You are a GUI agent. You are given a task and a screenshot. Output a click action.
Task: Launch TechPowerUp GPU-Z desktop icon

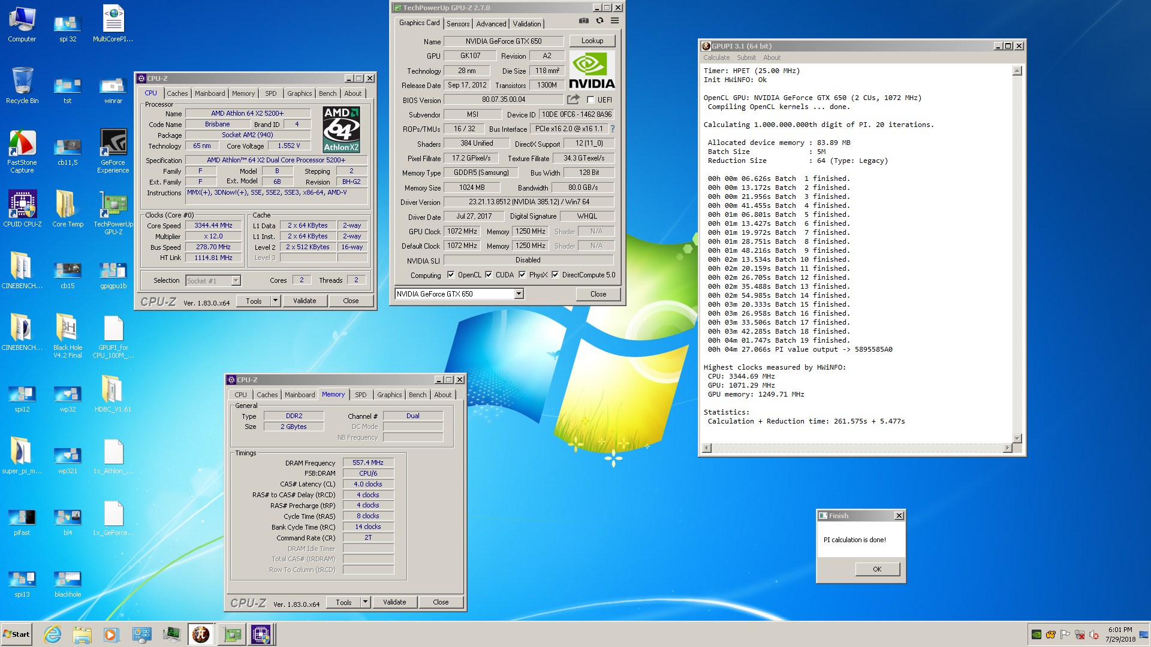coord(113,213)
